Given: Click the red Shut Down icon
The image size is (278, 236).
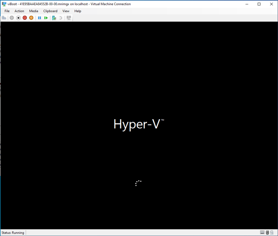Looking at the screenshot, I should click(25, 18).
